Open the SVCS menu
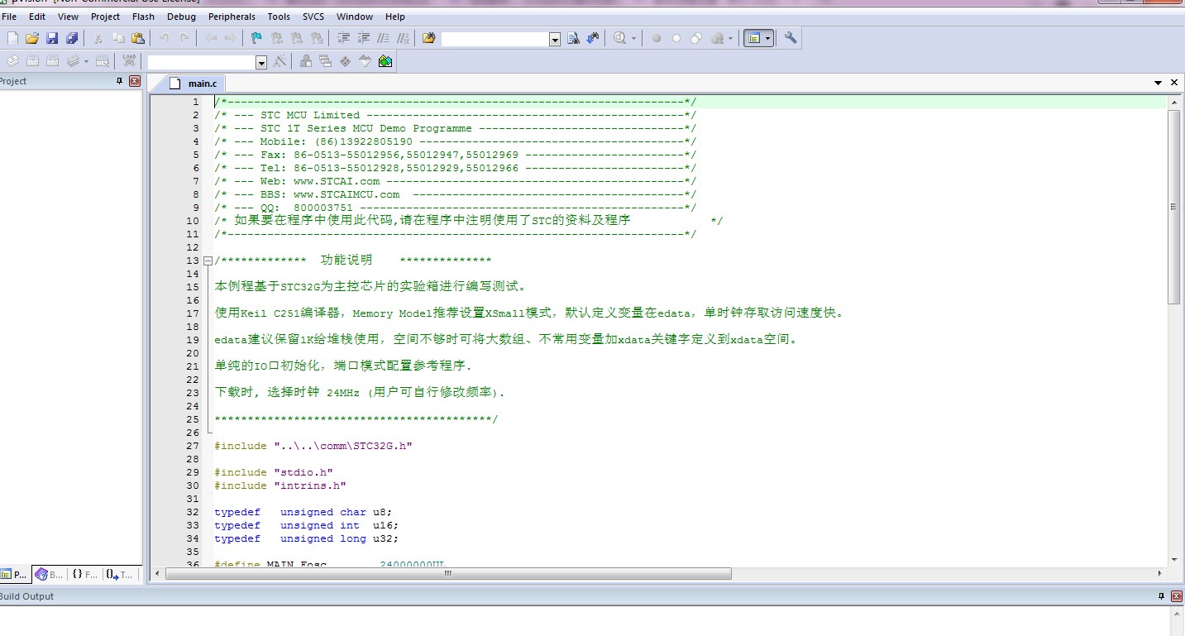This screenshot has height=636, width=1185. tap(313, 17)
